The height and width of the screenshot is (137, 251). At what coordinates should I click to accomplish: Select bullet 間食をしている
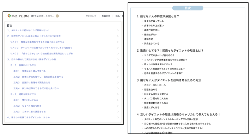click(x=152, y=44)
